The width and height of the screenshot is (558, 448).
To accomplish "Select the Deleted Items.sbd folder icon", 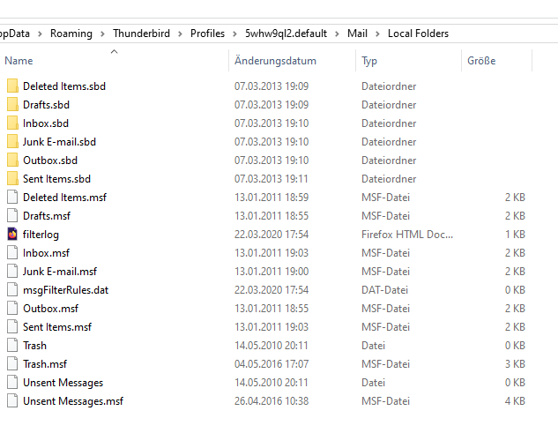I will pyautogui.click(x=12, y=86).
